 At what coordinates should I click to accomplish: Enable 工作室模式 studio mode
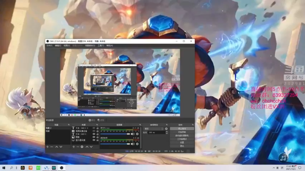(x=182, y=139)
